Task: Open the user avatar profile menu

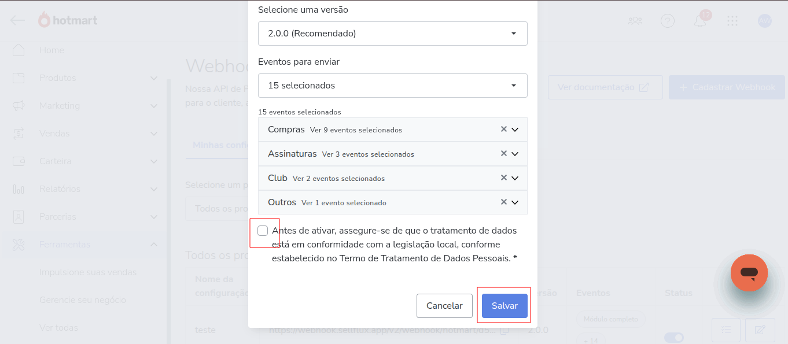Action: point(765,21)
